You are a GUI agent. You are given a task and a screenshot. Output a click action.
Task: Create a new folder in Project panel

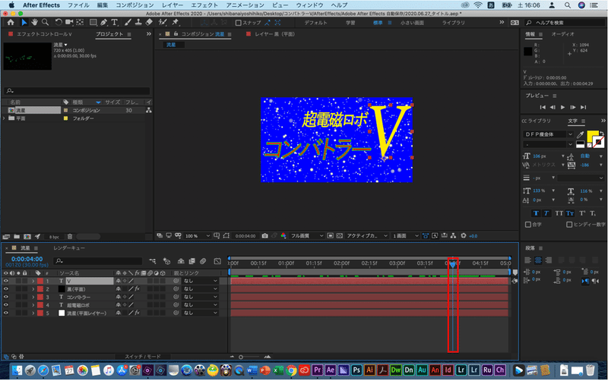(x=17, y=237)
